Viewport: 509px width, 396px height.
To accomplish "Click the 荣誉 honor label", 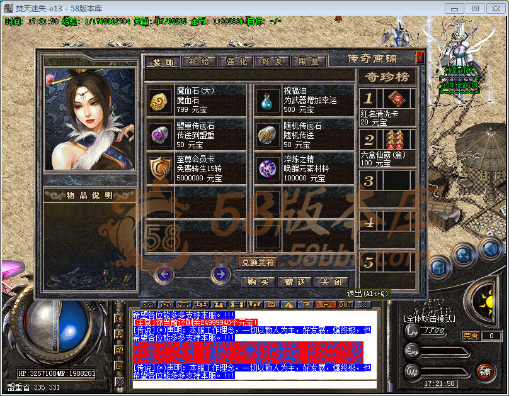I will (471, 336).
